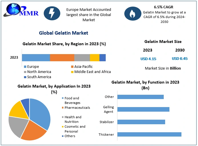Click the Thickener bar in function chart

tap(149, 135)
